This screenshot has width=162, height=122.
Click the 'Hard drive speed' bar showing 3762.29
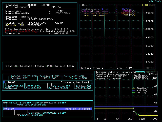[x=48, y=109]
